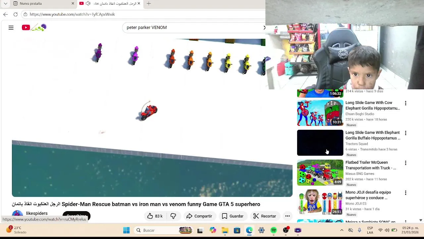Create a clip with Recortar
The image size is (424, 239).
click(265, 216)
